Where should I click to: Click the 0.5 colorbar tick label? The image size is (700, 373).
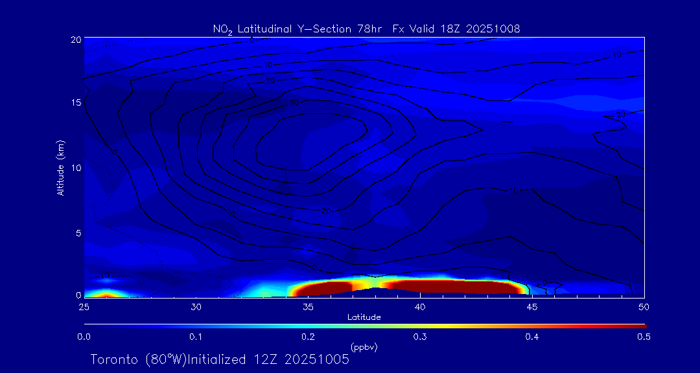coord(644,337)
